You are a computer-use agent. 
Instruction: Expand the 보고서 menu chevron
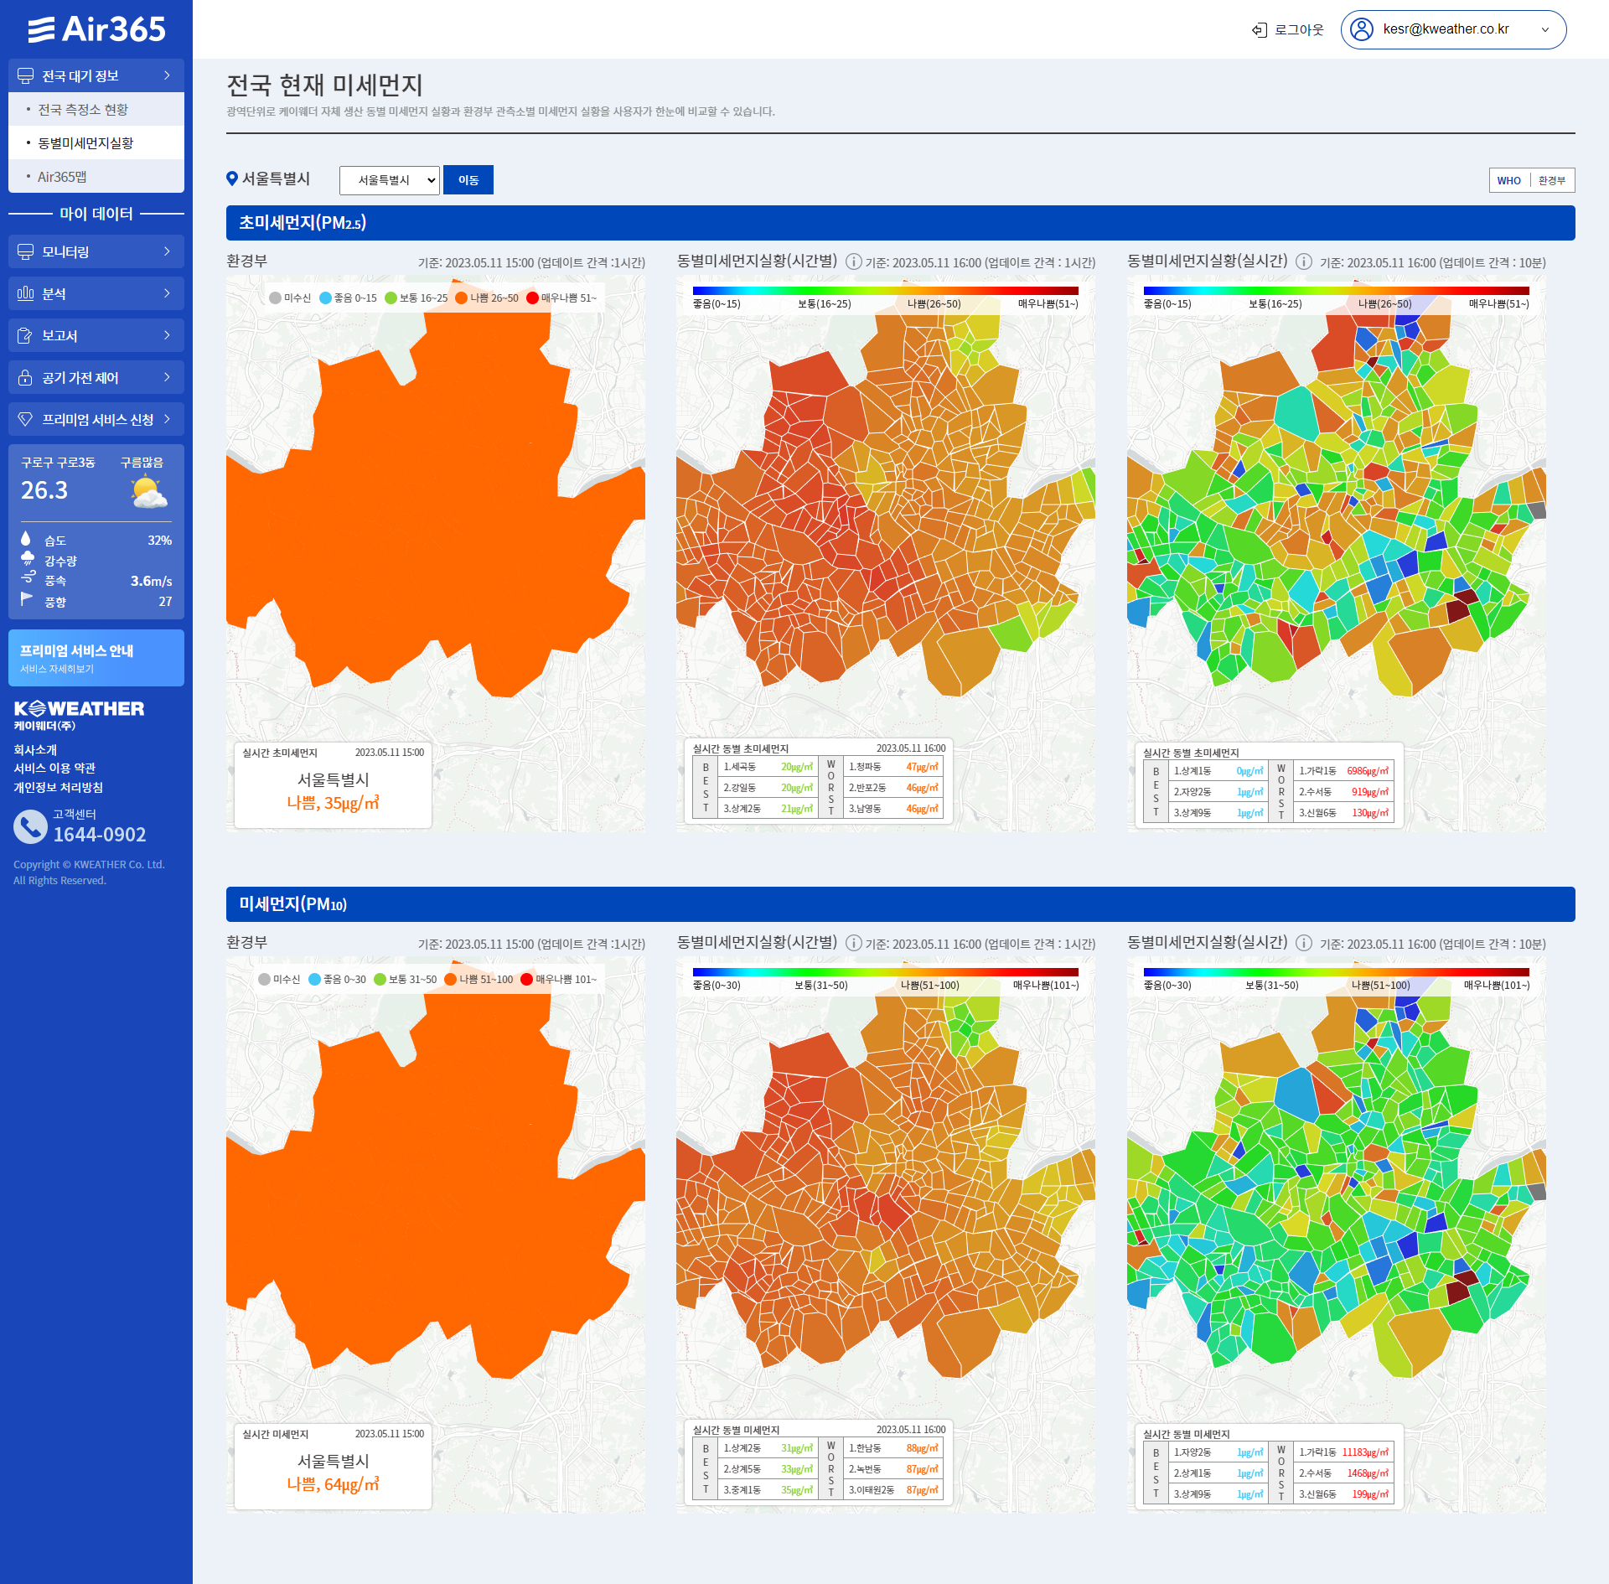[x=167, y=335]
